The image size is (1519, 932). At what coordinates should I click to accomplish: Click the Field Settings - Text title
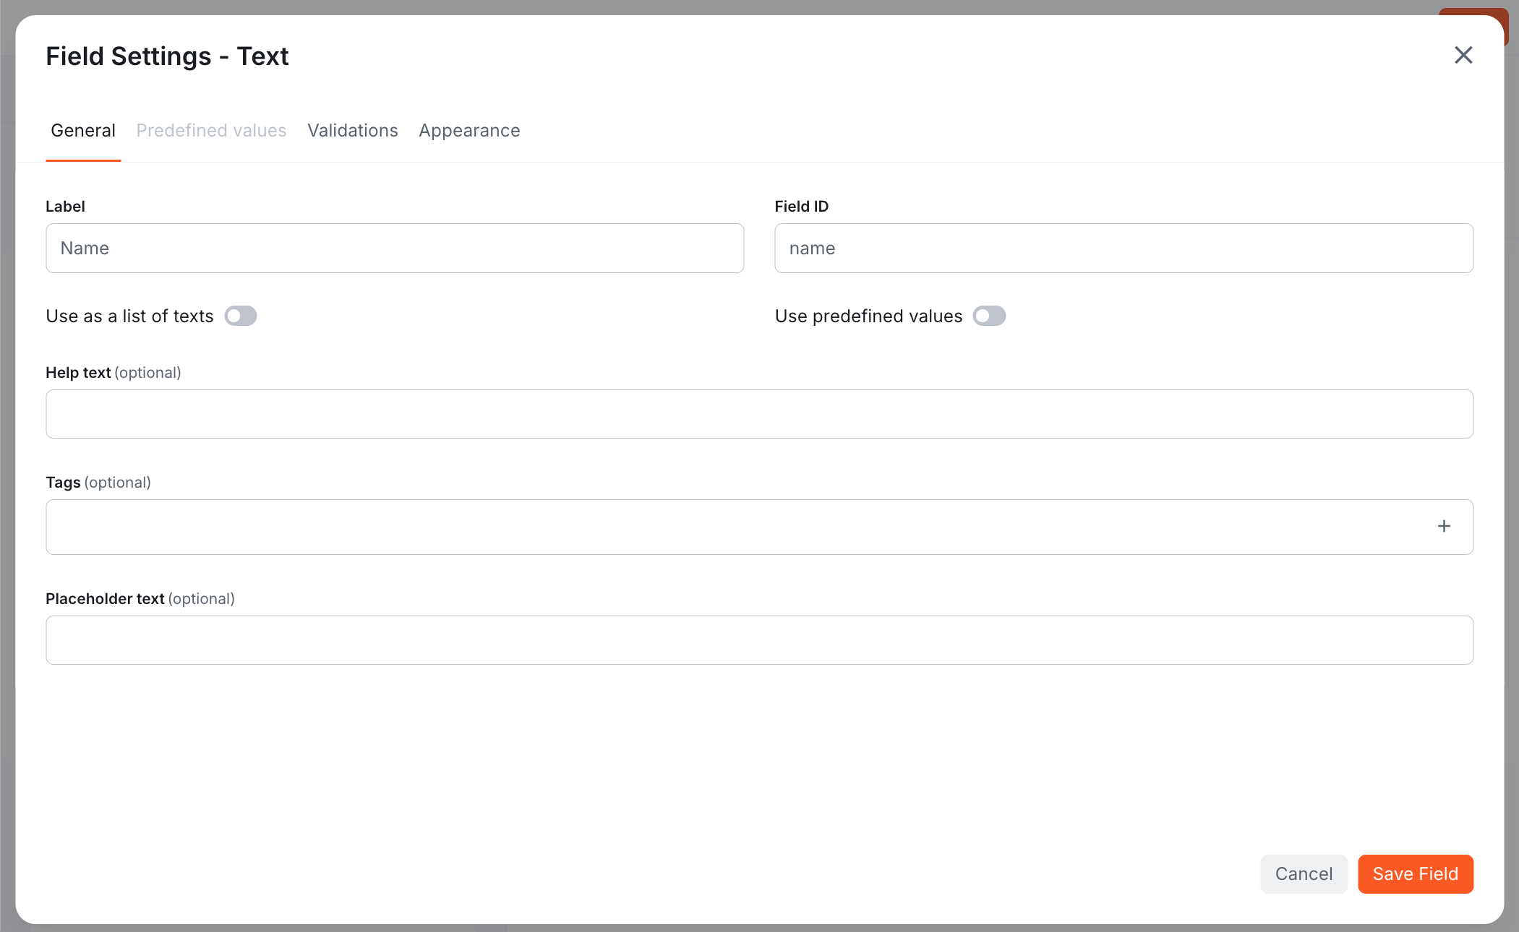(x=167, y=56)
